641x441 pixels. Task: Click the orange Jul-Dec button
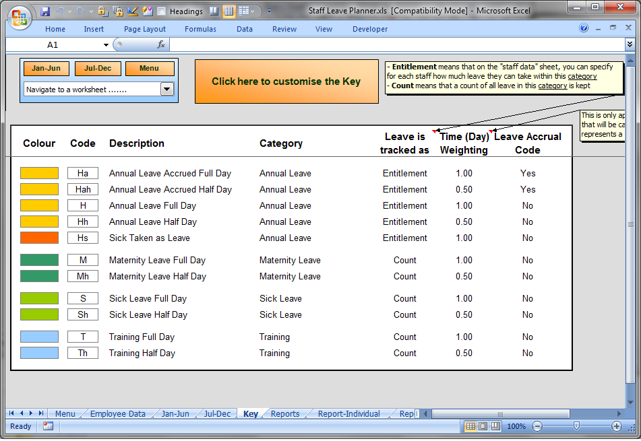[98, 68]
